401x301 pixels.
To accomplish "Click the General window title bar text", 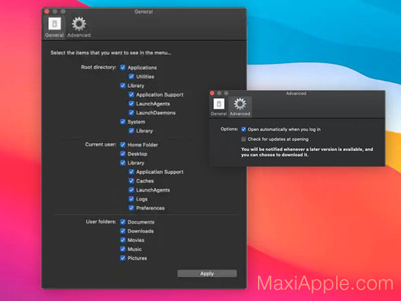I will pos(144,11).
